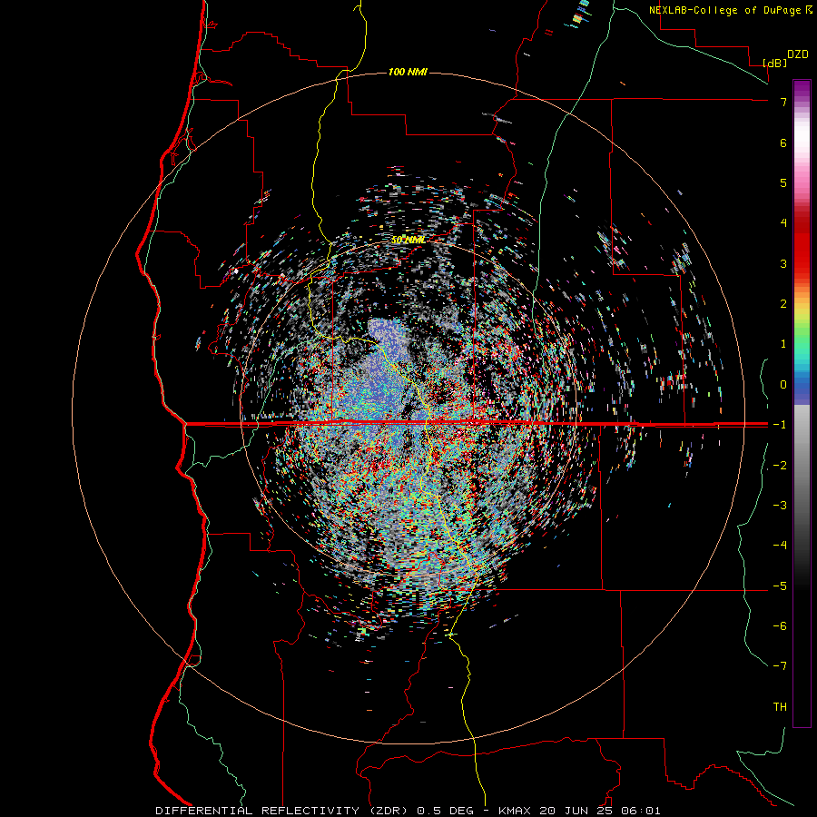Click the TH threshold label on the scale
The width and height of the screenshot is (817, 817).
(780, 707)
